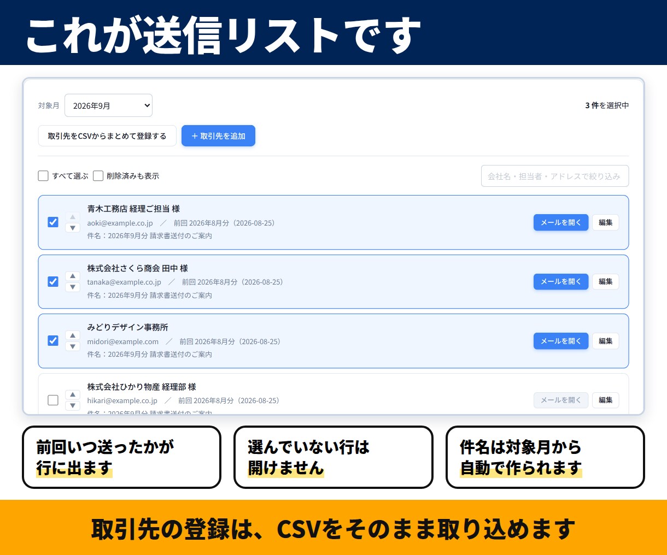Click the hikari@example.co.jp address

click(122, 400)
